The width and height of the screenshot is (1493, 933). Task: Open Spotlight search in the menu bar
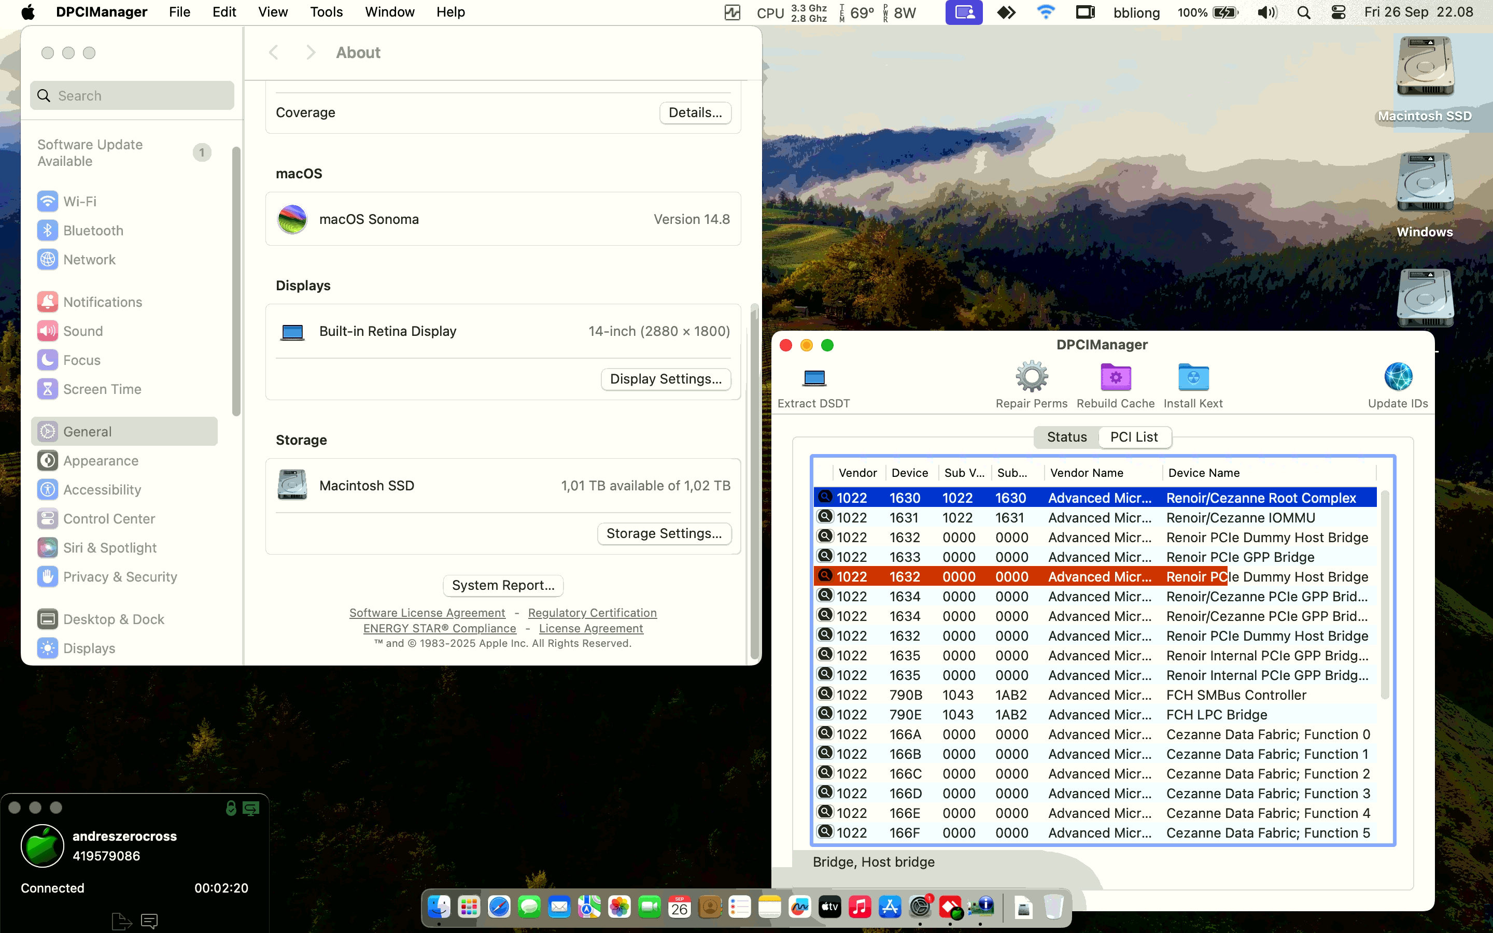click(x=1304, y=12)
